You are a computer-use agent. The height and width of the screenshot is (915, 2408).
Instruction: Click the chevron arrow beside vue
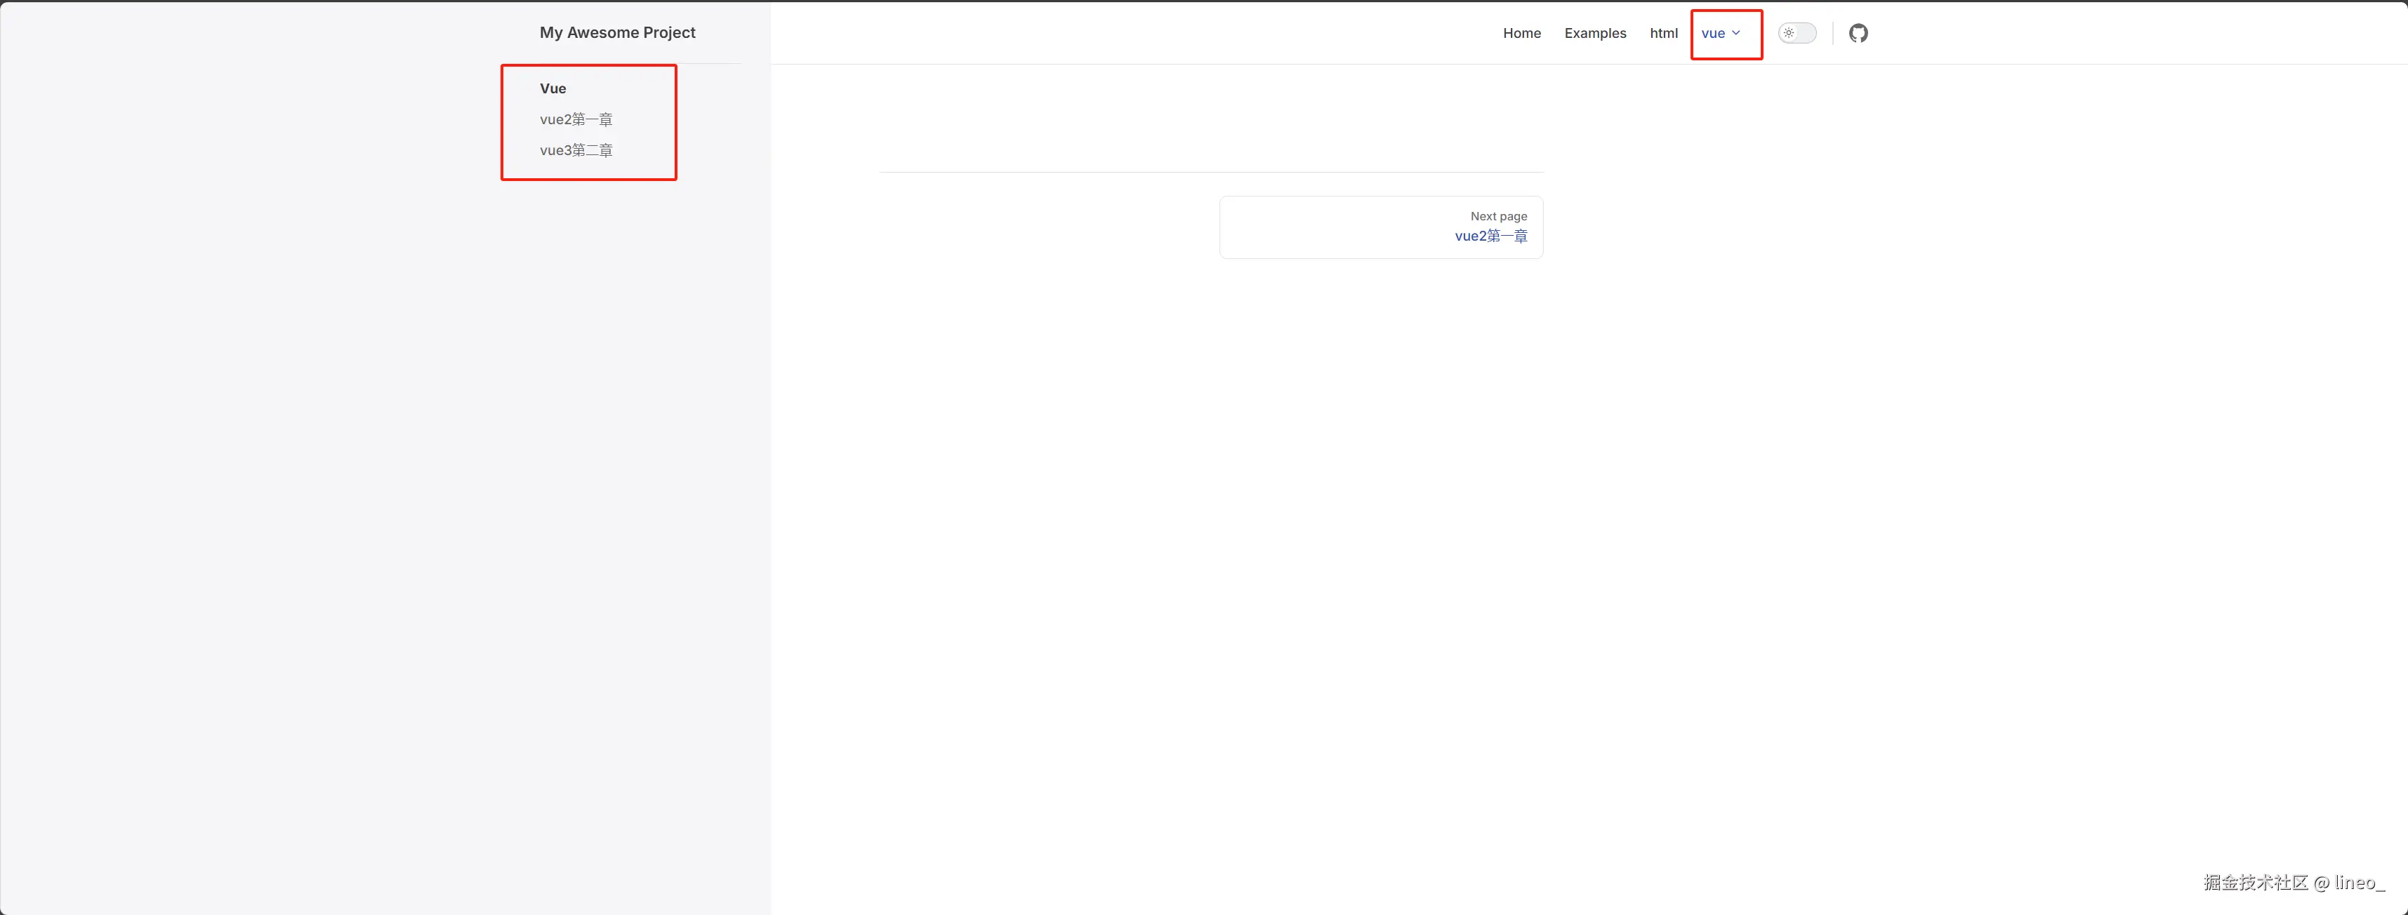coord(1736,34)
